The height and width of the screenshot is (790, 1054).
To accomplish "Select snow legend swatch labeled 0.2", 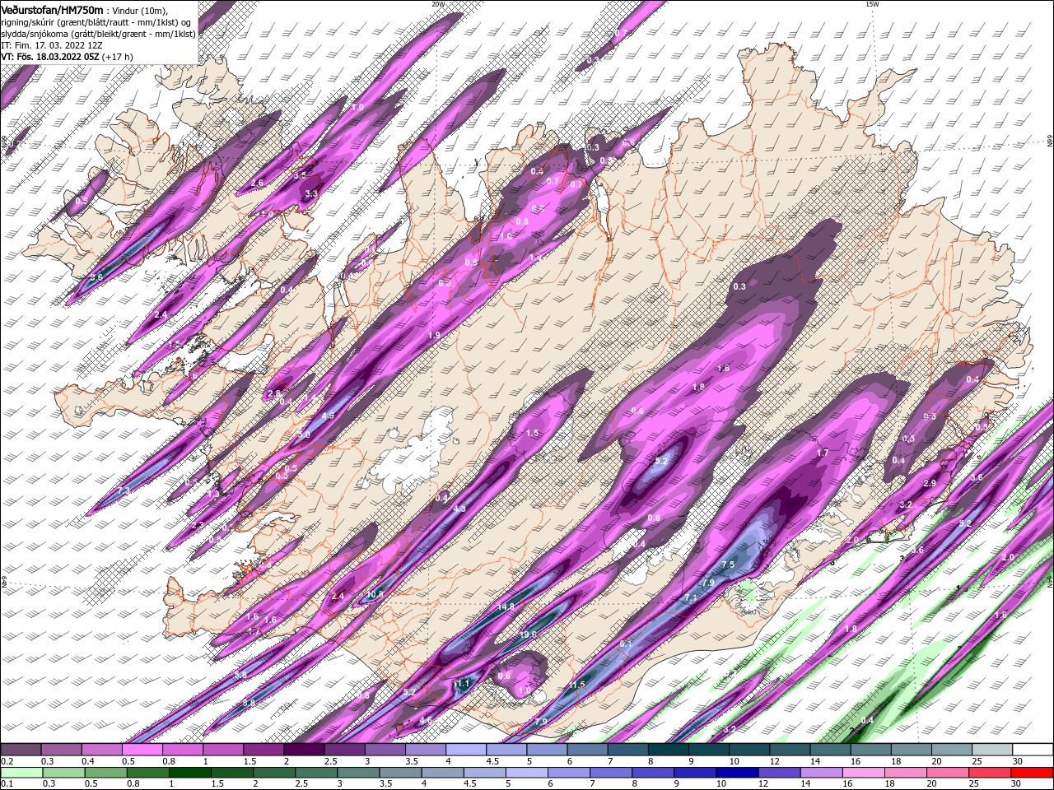I will (x=21, y=750).
